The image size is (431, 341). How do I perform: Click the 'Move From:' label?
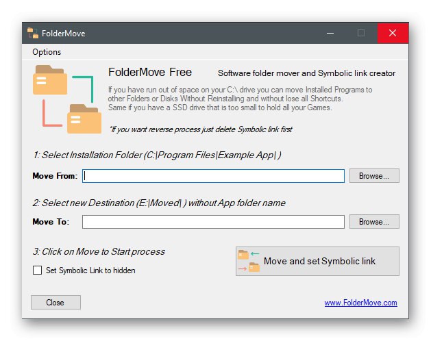point(55,176)
